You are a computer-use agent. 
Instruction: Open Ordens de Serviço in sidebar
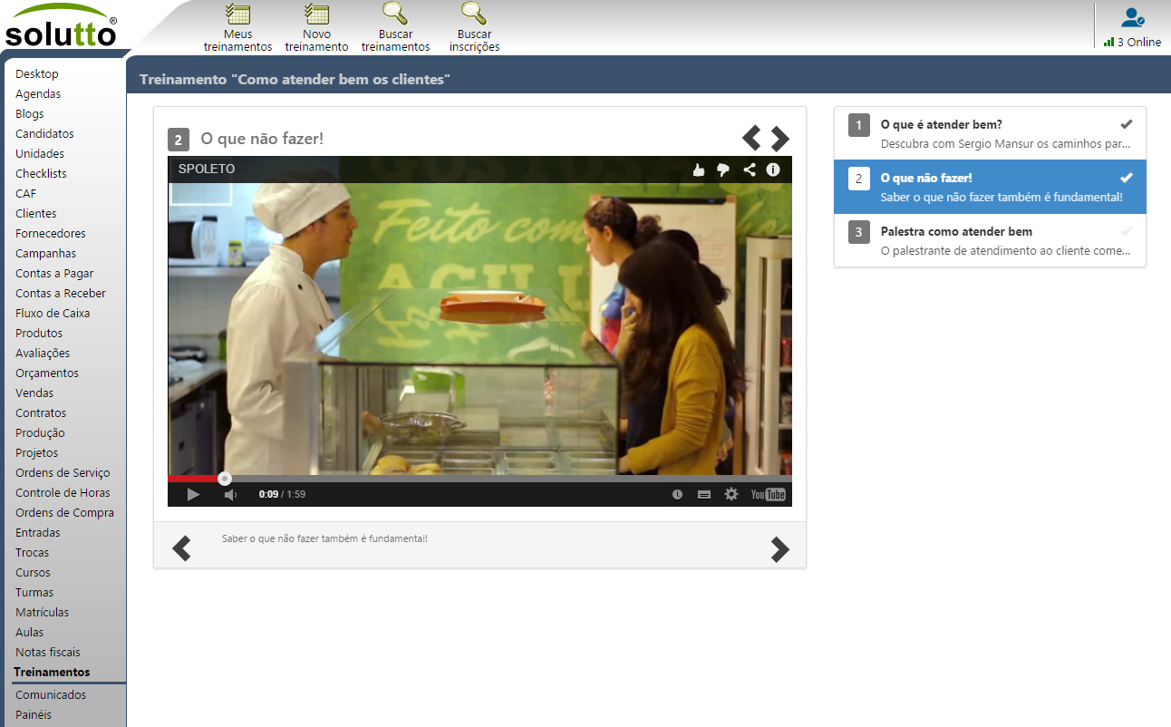(63, 473)
